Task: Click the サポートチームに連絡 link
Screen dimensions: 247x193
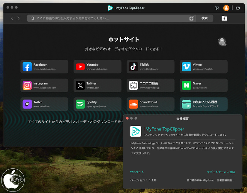Action: pyautogui.click(x=221, y=172)
